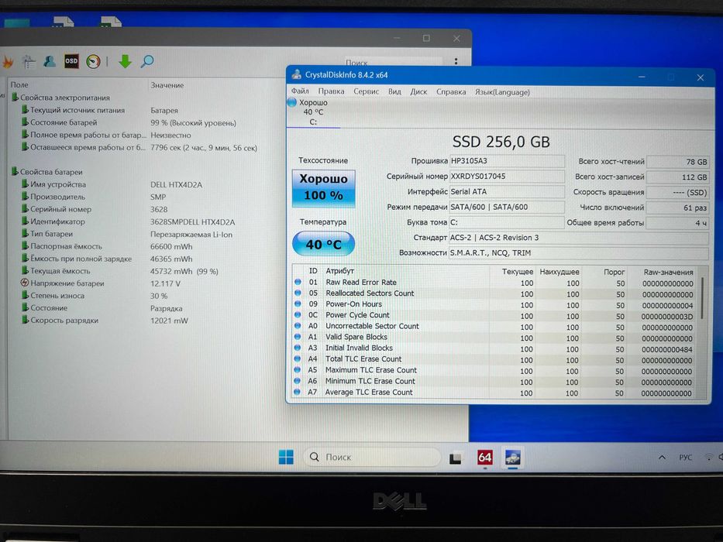Image resolution: width=723 pixels, height=542 pixels.
Task: Open the three-dot menu in AIDA64 window
Action: [456, 61]
